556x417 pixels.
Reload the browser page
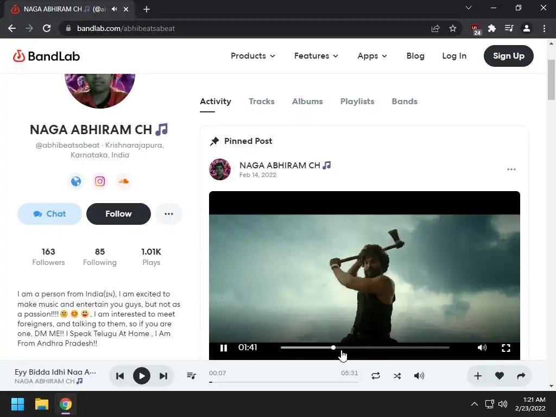pyautogui.click(x=47, y=28)
